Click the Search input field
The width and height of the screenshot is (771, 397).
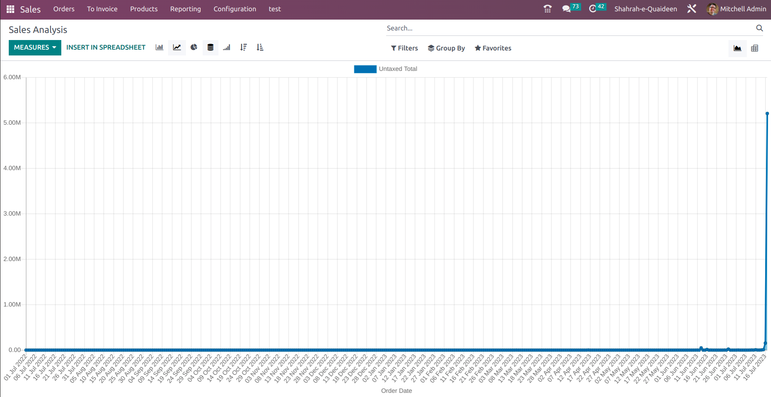569,28
